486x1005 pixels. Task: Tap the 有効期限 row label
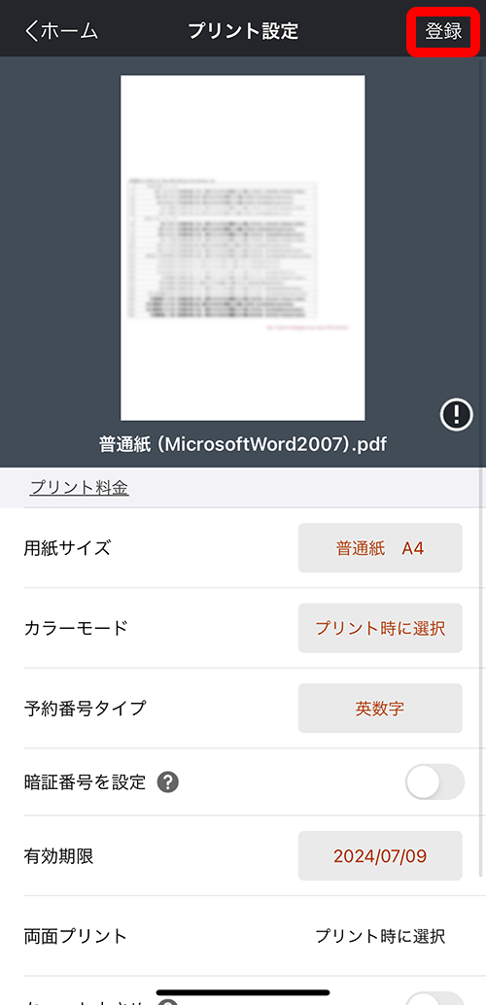(x=58, y=855)
